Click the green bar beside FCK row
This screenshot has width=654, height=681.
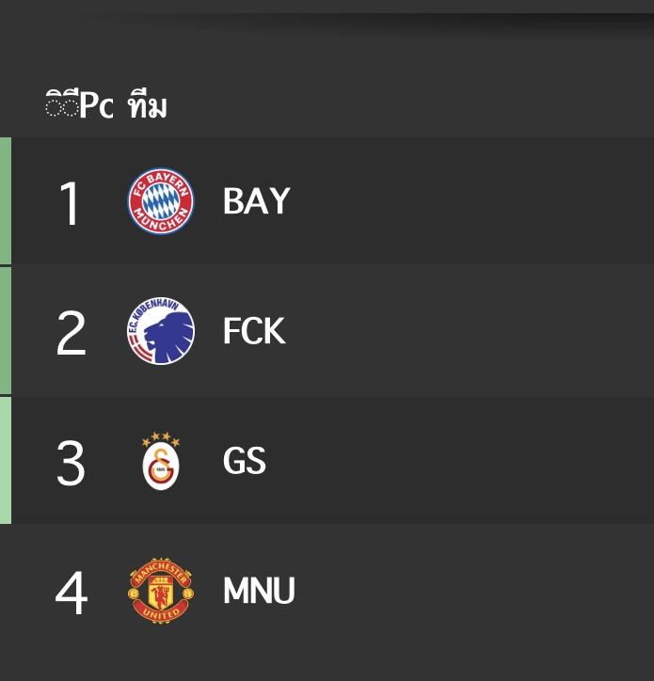(6, 330)
